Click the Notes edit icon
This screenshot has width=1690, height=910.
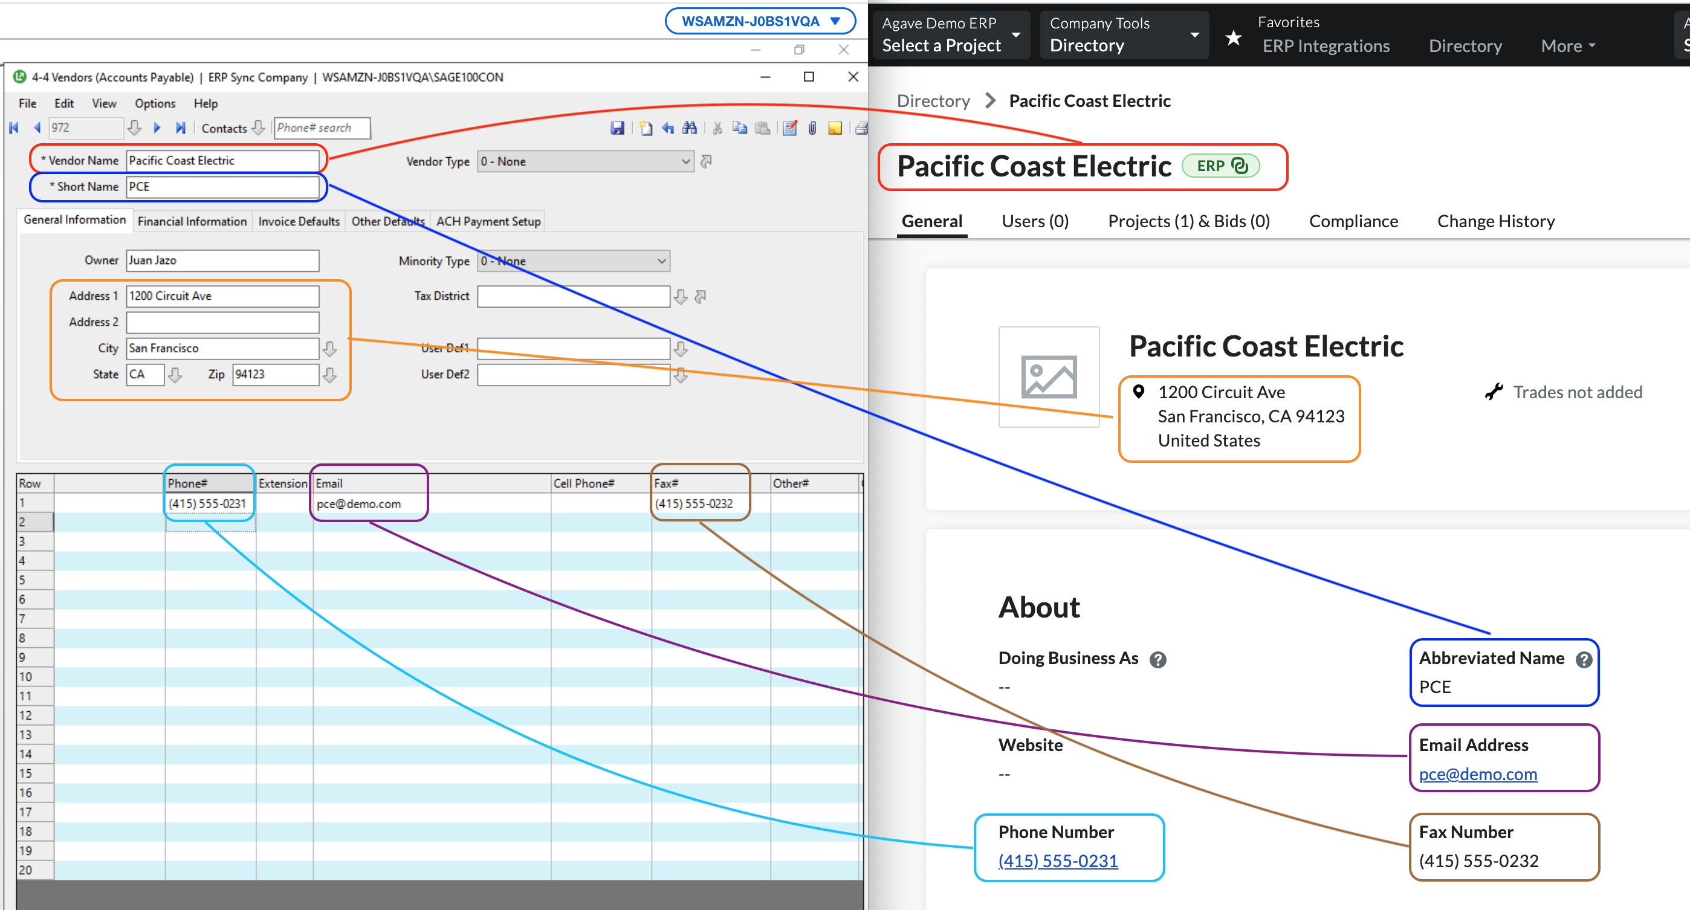click(791, 128)
